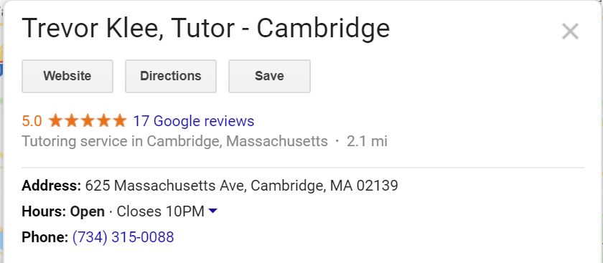Click the second orange rating star
This screenshot has height=263, width=603.
pyautogui.click(x=72, y=120)
